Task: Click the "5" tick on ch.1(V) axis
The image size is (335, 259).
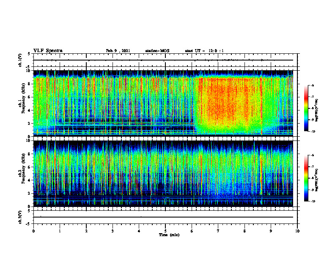Action: click(29, 54)
